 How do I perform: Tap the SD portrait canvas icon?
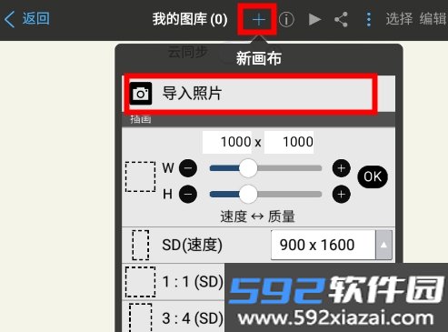141,245
